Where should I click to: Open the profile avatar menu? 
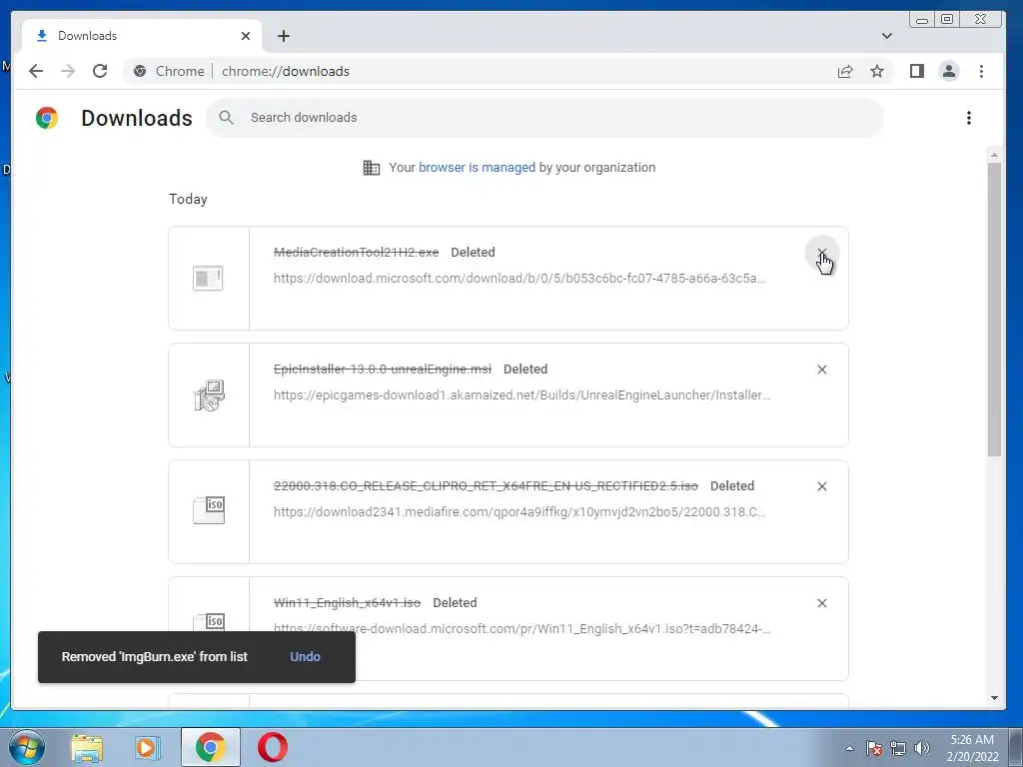click(x=949, y=71)
